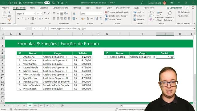The width and height of the screenshot is (197, 111).
Task: Click the Referência button
Action: 184,12
